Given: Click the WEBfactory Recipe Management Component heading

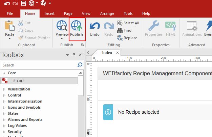Looking at the screenshot, I should click(157, 74).
